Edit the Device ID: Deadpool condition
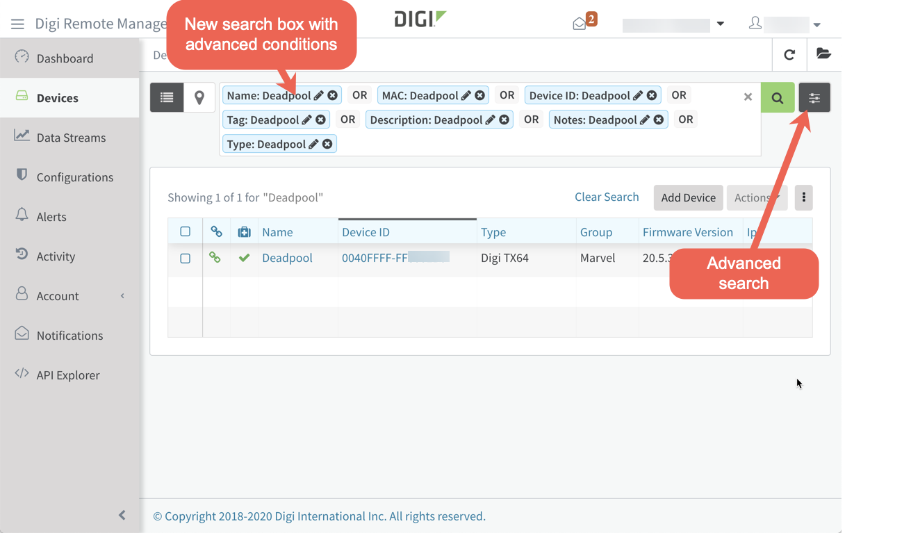This screenshot has height=533, width=911. point(638,95)
